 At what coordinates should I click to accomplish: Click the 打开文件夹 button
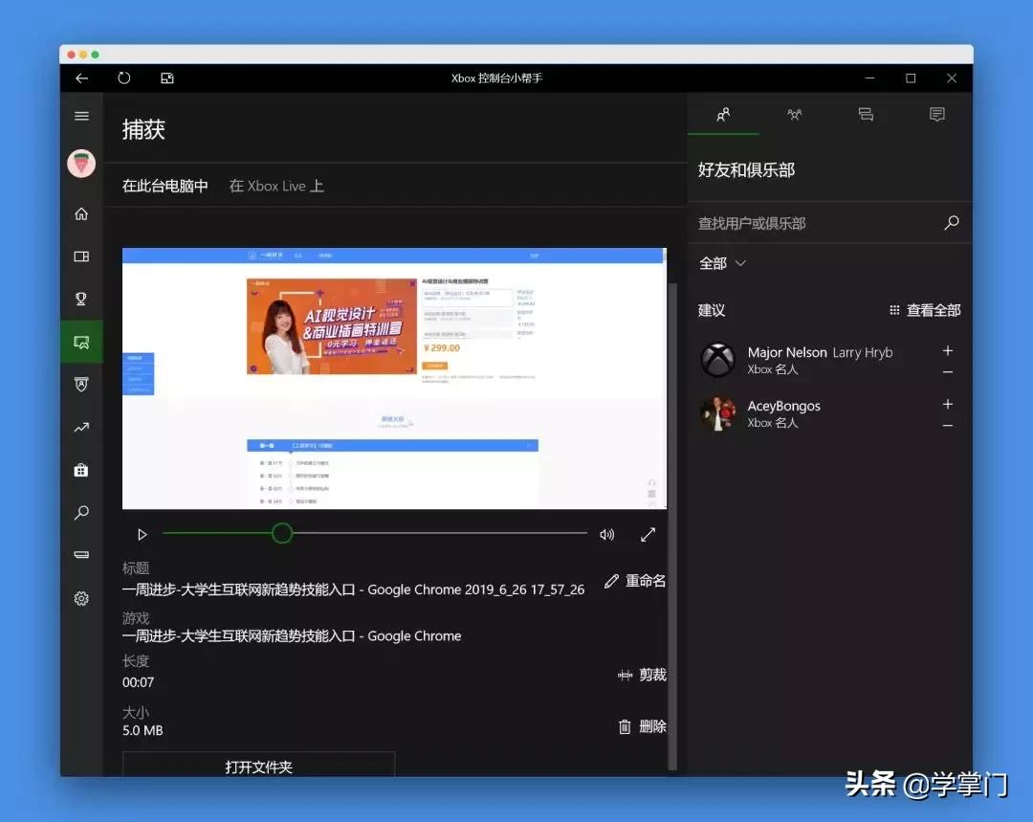[x=258, y=764]
